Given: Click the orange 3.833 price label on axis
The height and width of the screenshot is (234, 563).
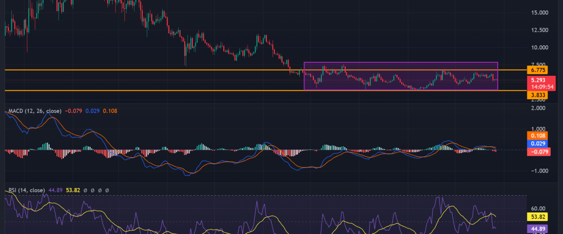Looking at the screenshot, I should pos(537,95).
